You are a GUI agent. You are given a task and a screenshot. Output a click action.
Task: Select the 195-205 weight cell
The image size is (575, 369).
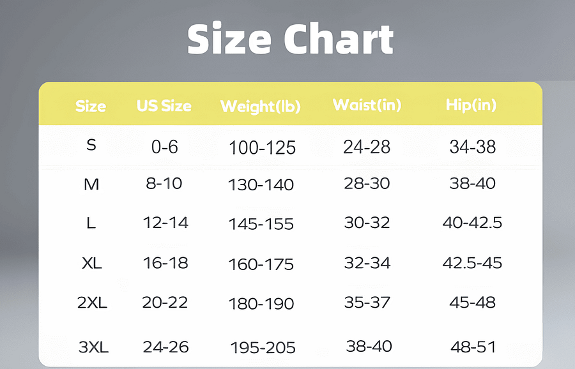click(263, 348)
